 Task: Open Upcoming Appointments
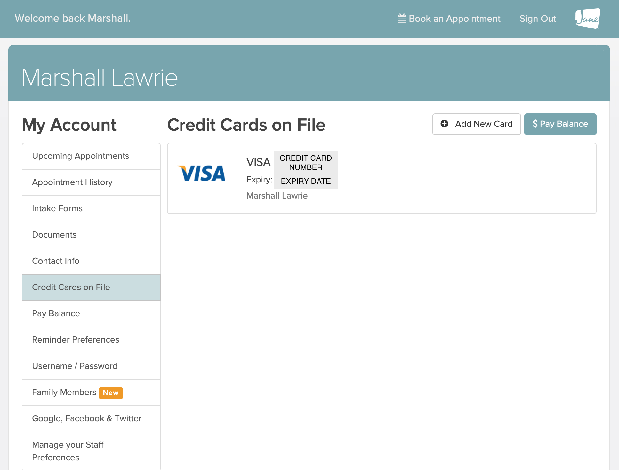coord(80,156)
